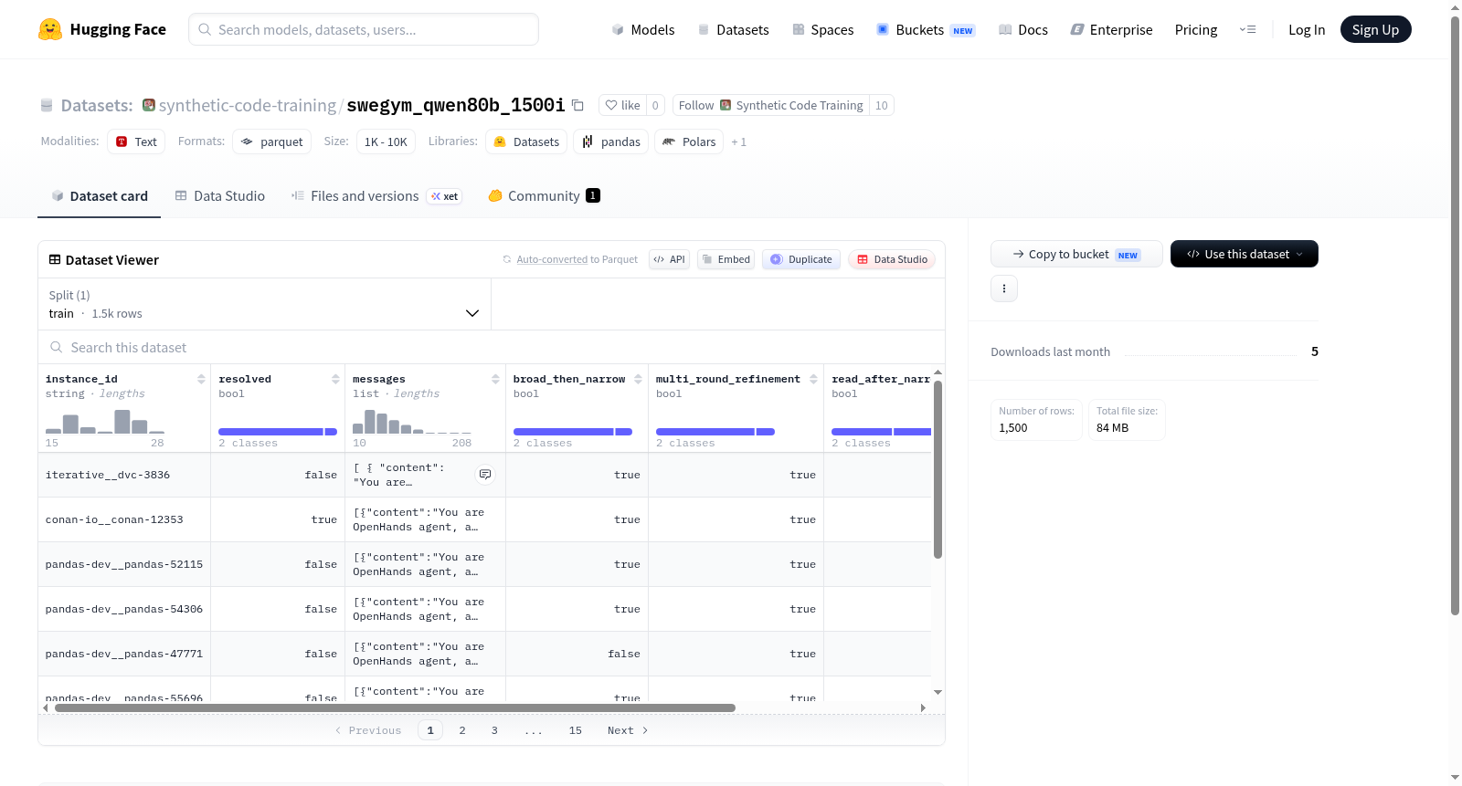Click the Embed button
Viewport: 1462px width, 786px height.
pyautogui.click(x=726, y=259)
